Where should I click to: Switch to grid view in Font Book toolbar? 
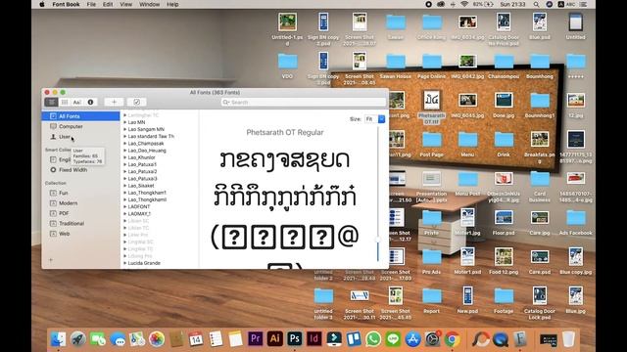click(65, 102)
